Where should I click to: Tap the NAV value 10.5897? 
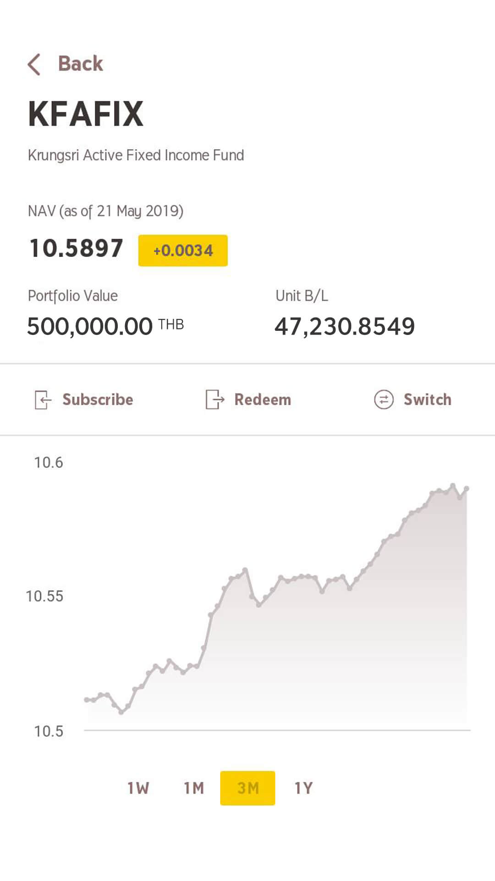[76, 248]
